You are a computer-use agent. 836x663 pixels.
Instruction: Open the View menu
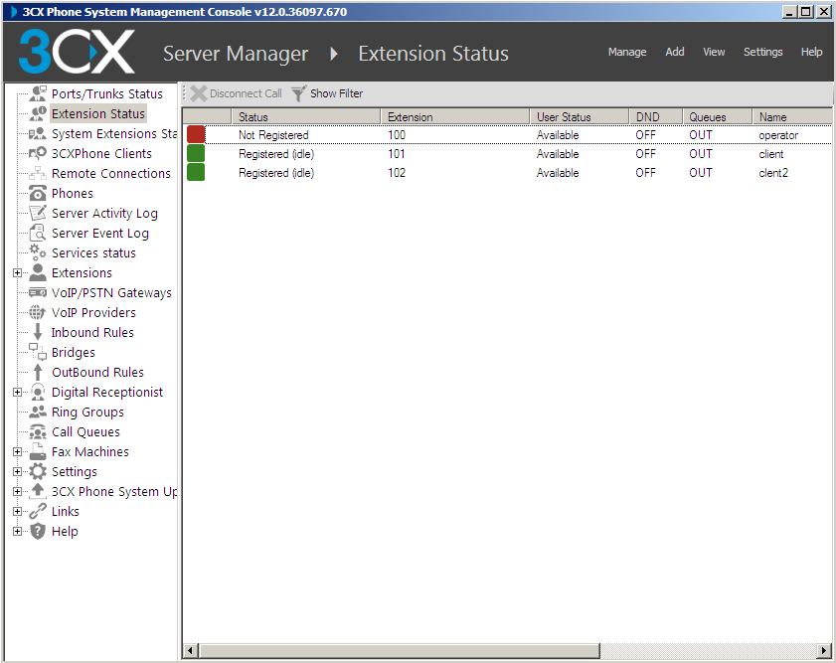tap(714, 52)
